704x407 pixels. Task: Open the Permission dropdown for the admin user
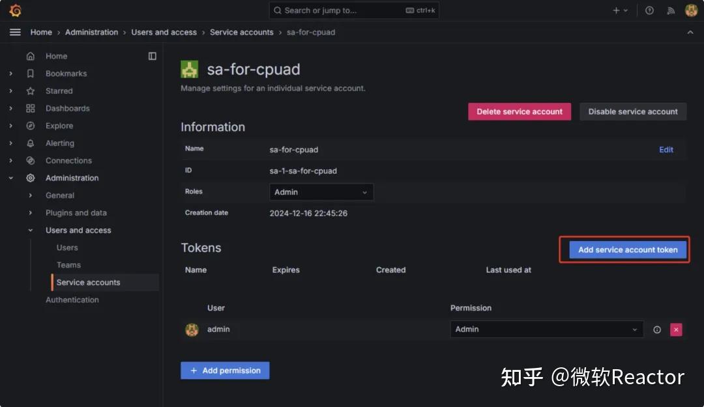coord(546,329)
